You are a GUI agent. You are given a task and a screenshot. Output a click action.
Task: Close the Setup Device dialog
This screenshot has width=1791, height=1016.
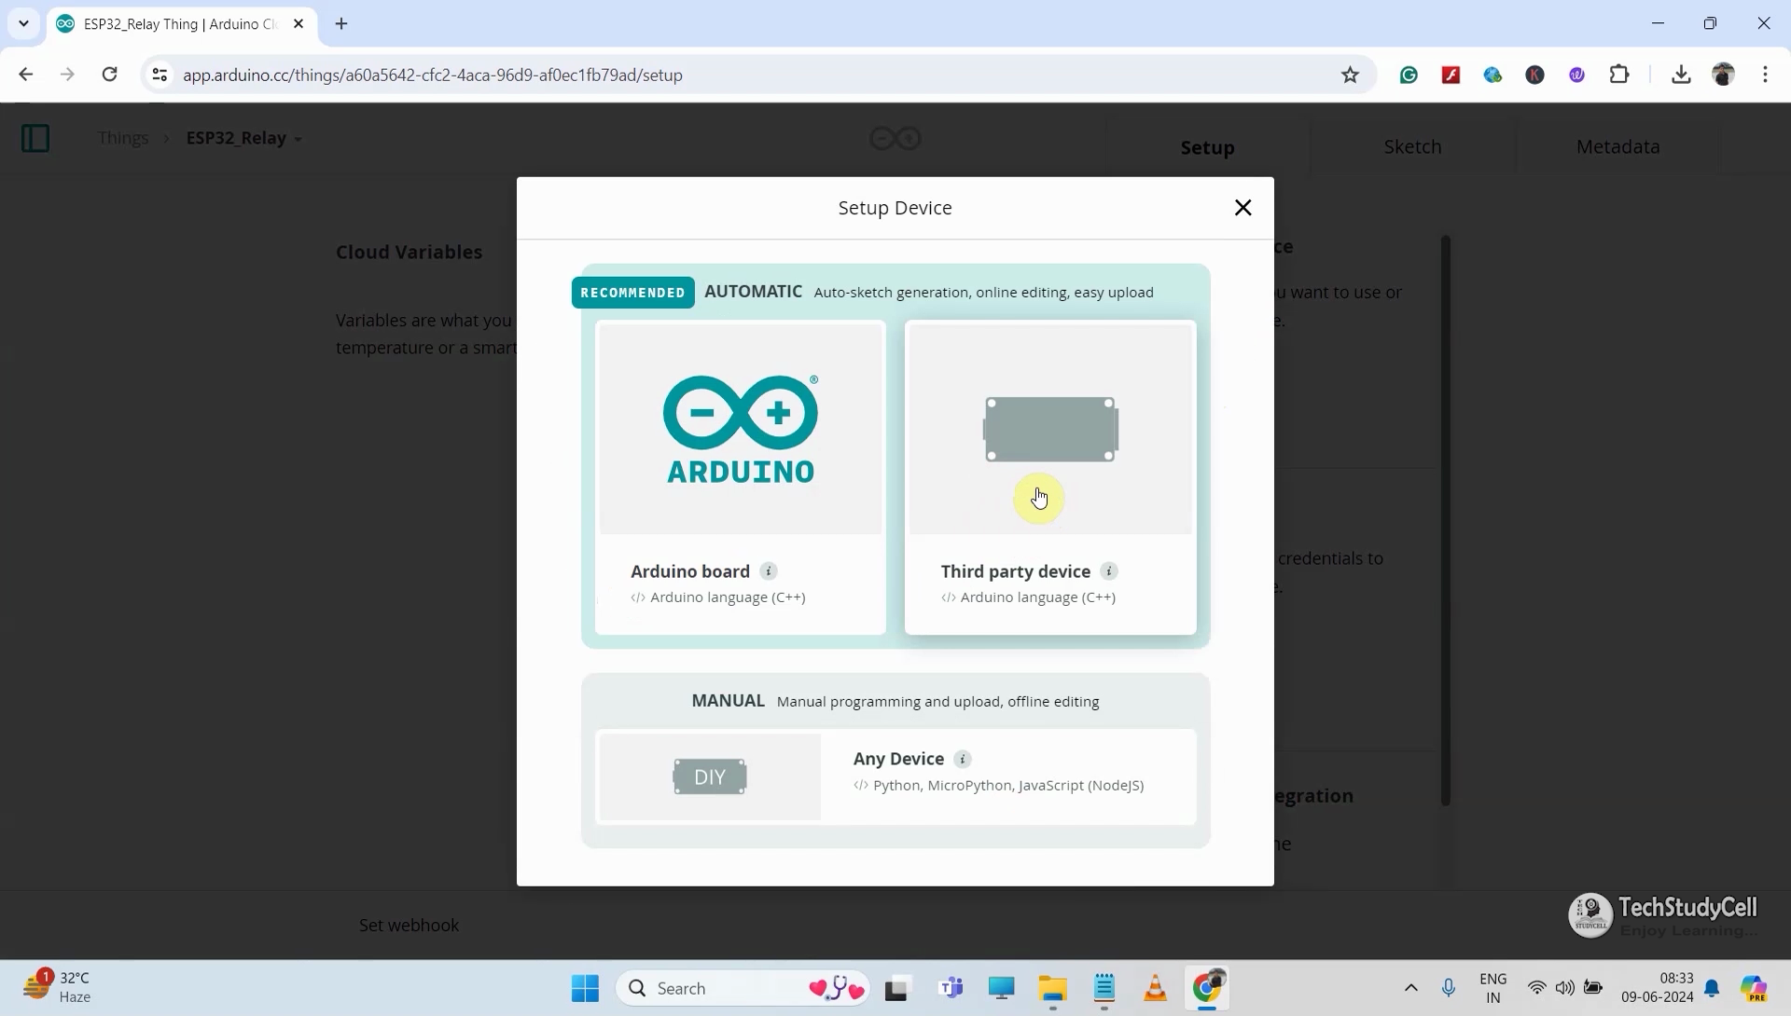pyautogui.click(x=1243, y=207)
